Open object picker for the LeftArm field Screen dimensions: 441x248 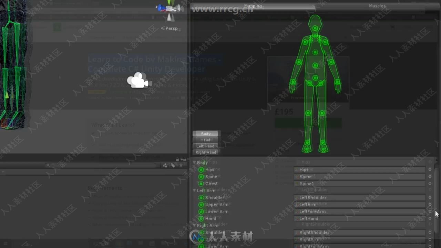(x=430, y=204)
